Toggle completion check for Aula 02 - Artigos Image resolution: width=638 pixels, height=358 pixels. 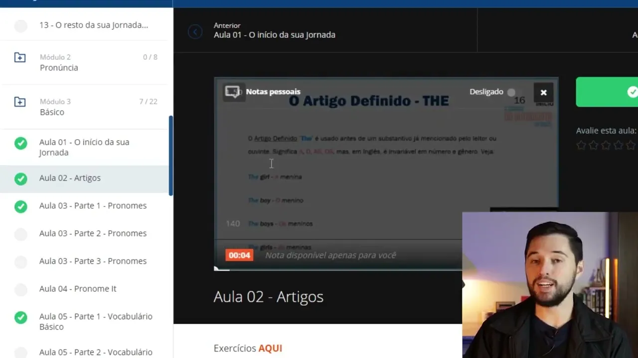[20, 179]
